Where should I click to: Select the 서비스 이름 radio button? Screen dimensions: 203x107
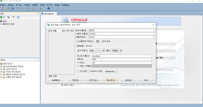78,66
